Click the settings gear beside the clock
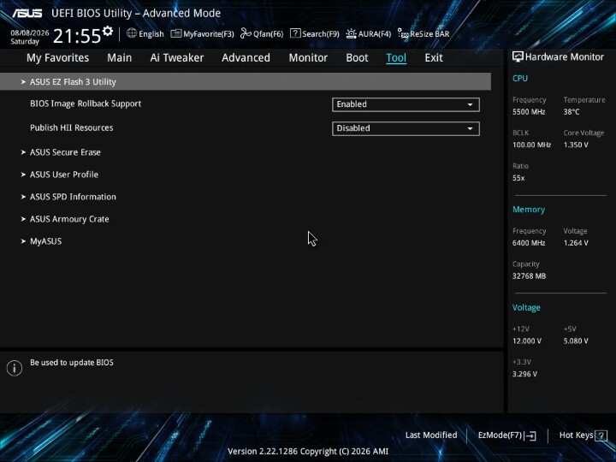Viewport: 616px width, 462px height. (x=107, y=31)
